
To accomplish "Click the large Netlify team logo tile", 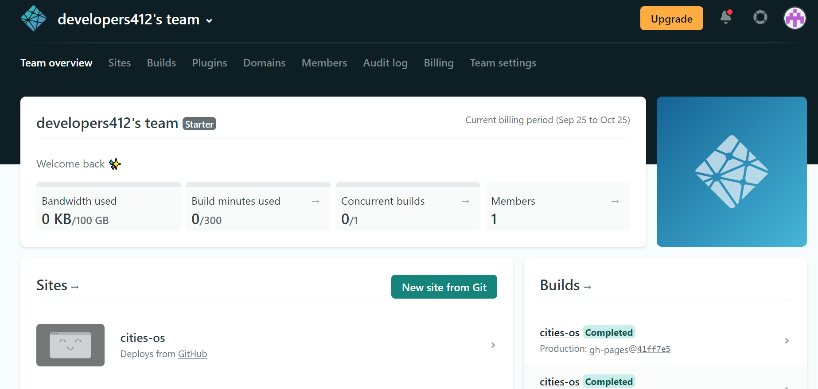I will click(x=732, y=171).
